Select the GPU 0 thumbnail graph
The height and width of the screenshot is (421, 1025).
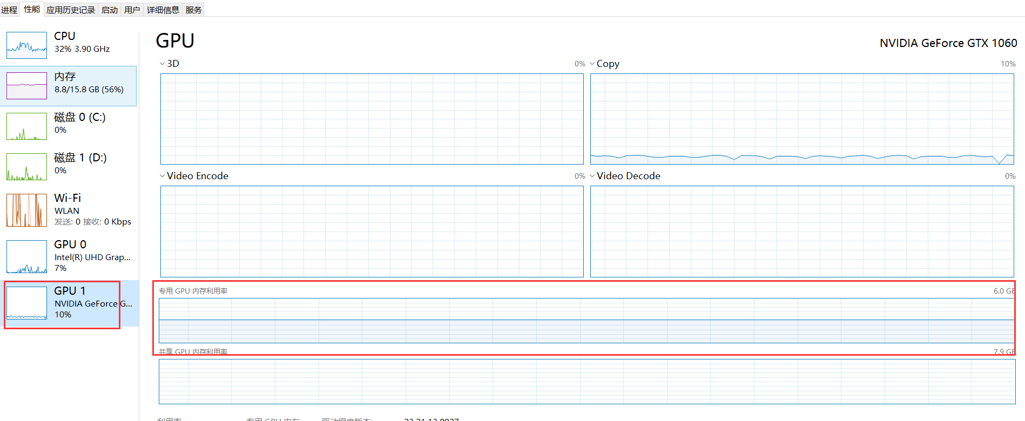coord(27,256)
